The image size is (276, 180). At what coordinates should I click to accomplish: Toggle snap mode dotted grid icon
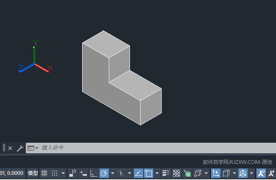click(x=55, y=173)
